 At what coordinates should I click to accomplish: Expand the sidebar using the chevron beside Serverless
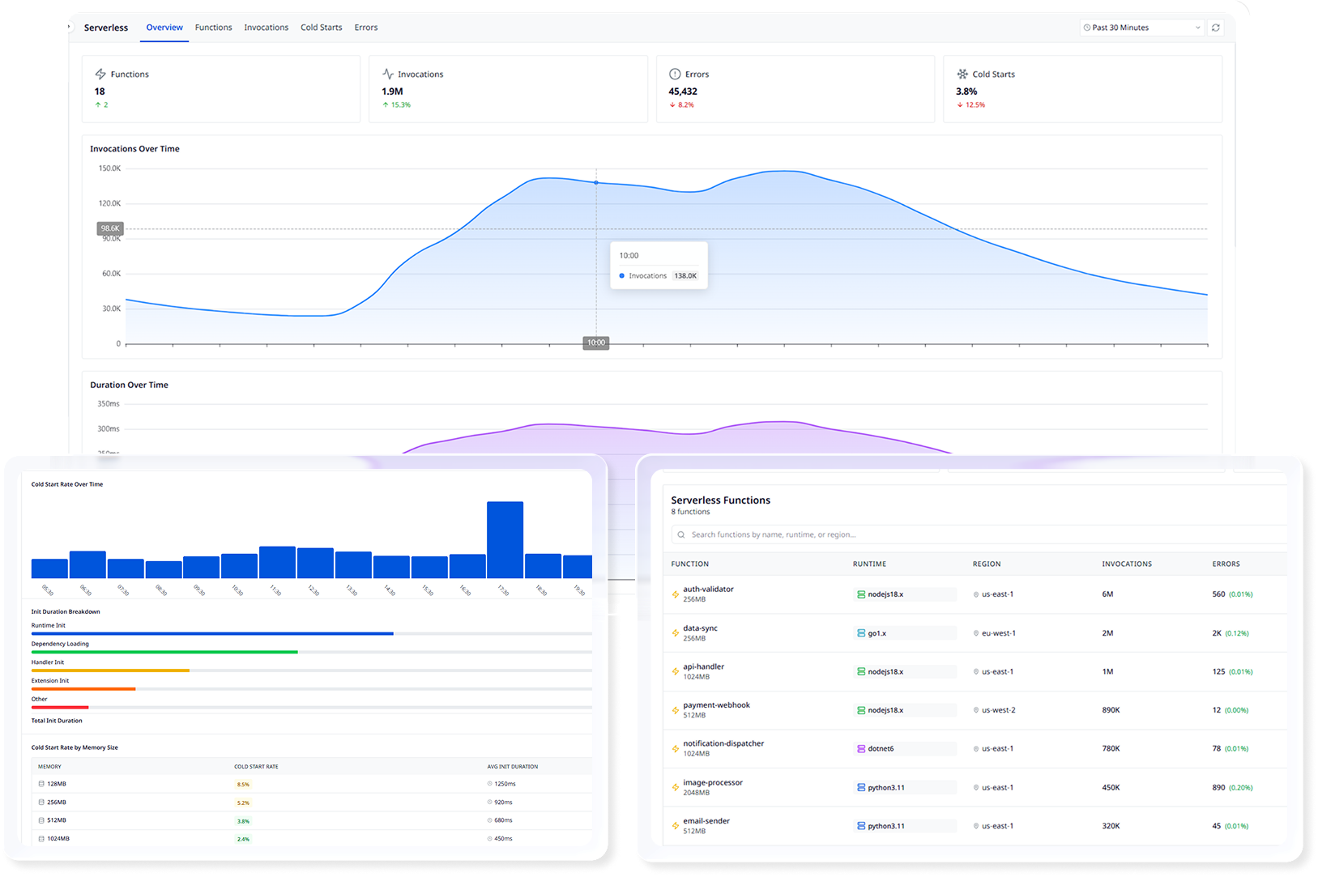(x=70, y=27)
